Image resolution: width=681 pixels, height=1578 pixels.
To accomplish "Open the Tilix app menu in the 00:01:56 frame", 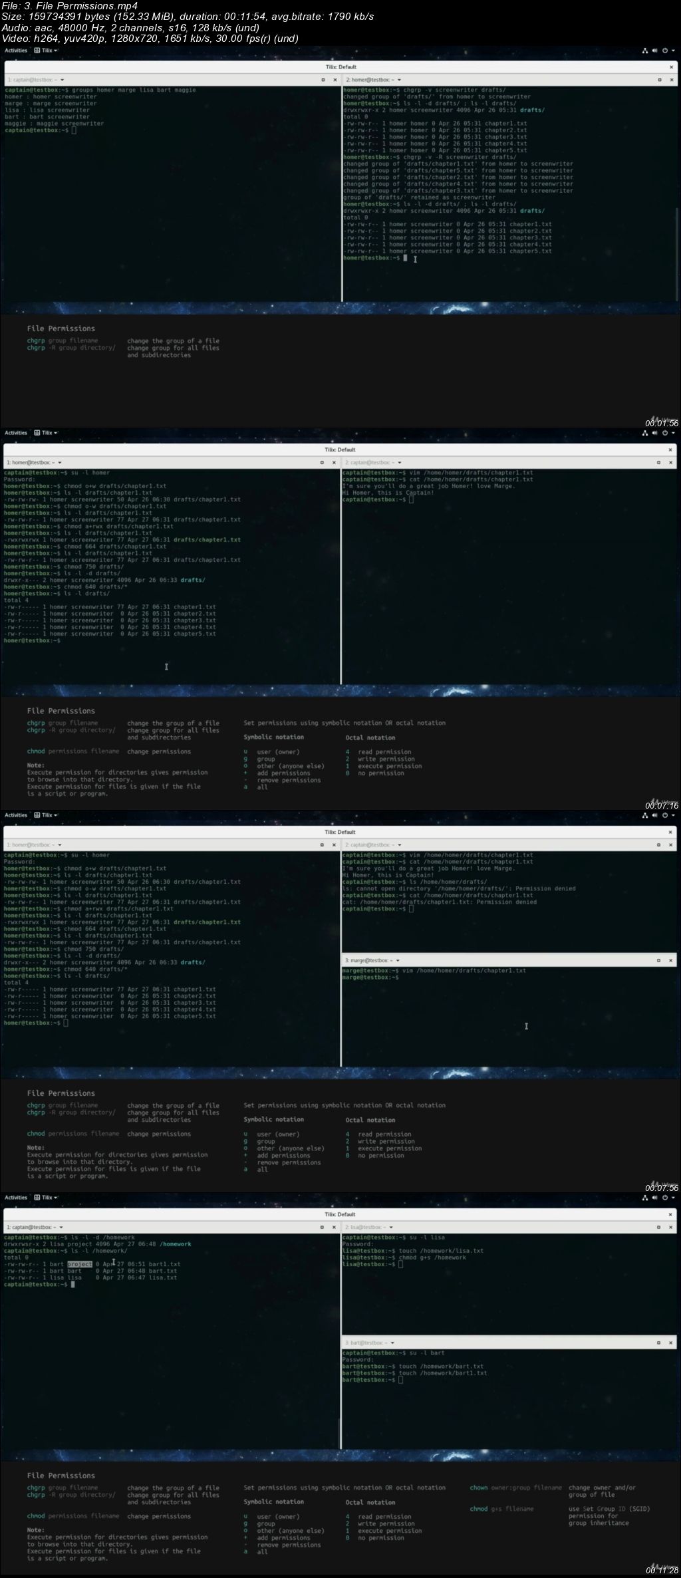I will (46, 51).
